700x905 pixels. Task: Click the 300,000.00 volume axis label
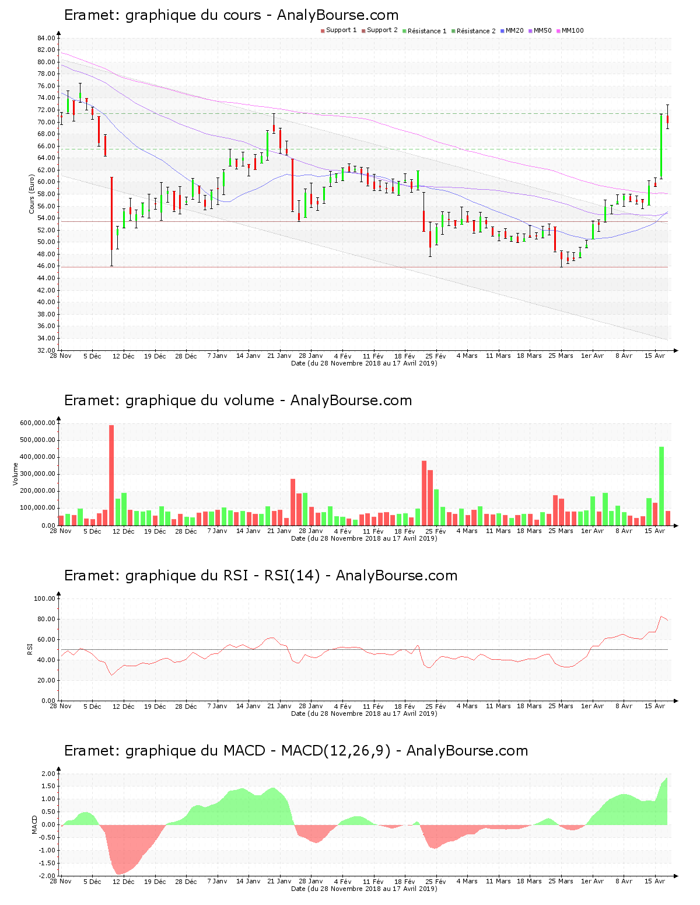pyautogui.click(x=38, y=474)
